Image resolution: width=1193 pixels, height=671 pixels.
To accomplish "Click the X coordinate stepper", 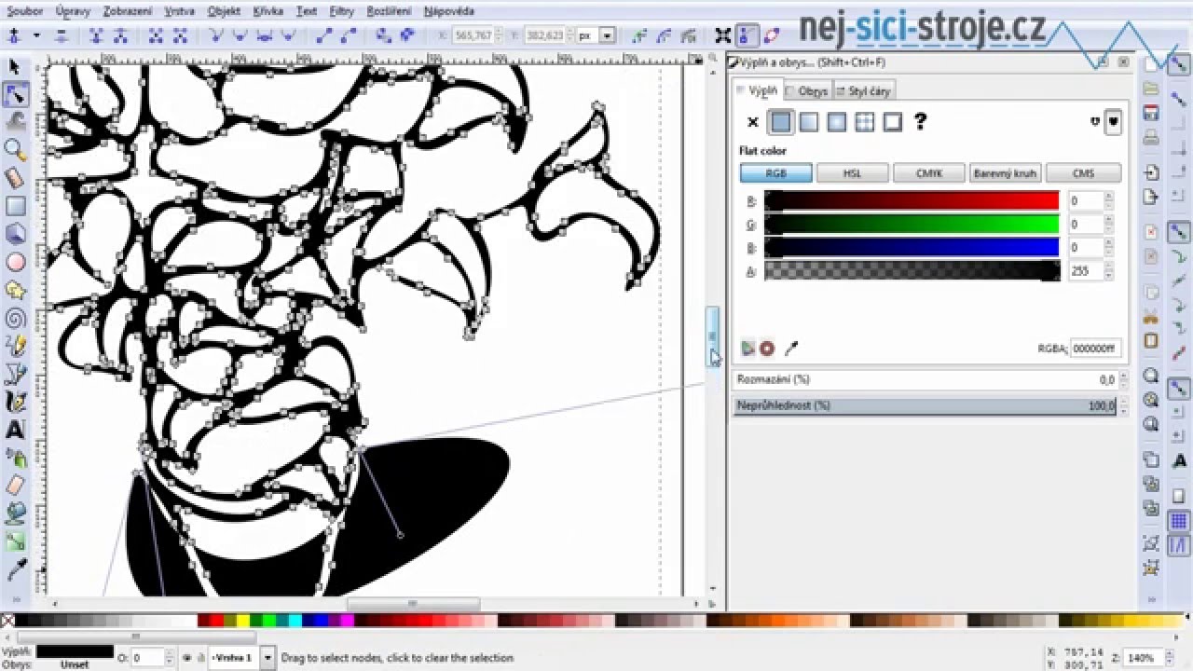I will [498, 35].
